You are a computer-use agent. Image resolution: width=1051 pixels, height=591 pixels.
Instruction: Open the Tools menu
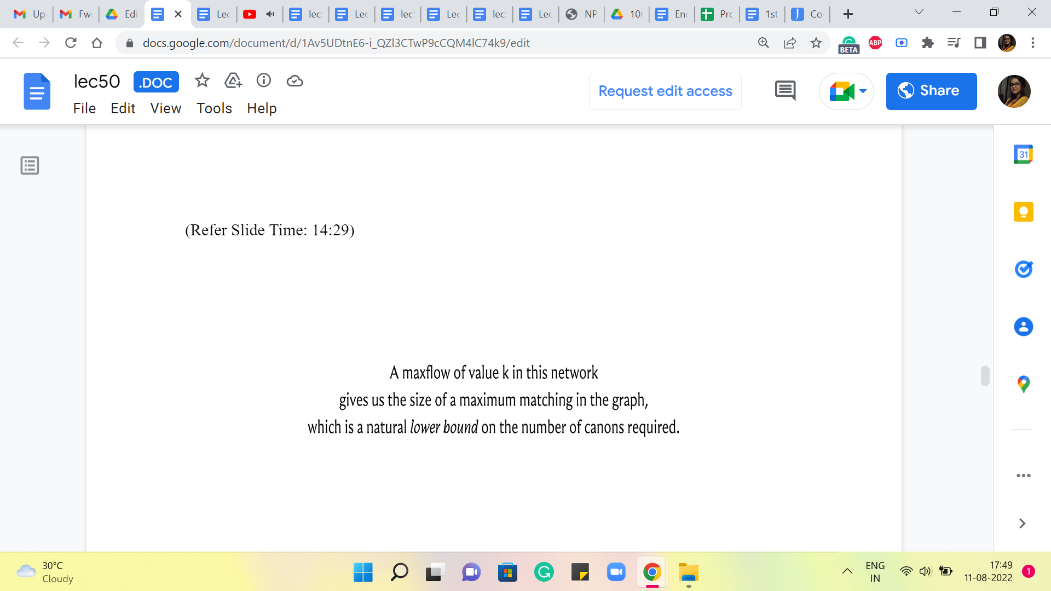pos(214,108)
